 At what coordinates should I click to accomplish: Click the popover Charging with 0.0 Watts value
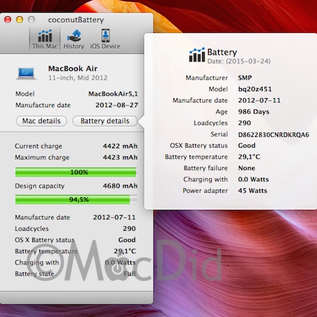254,179
